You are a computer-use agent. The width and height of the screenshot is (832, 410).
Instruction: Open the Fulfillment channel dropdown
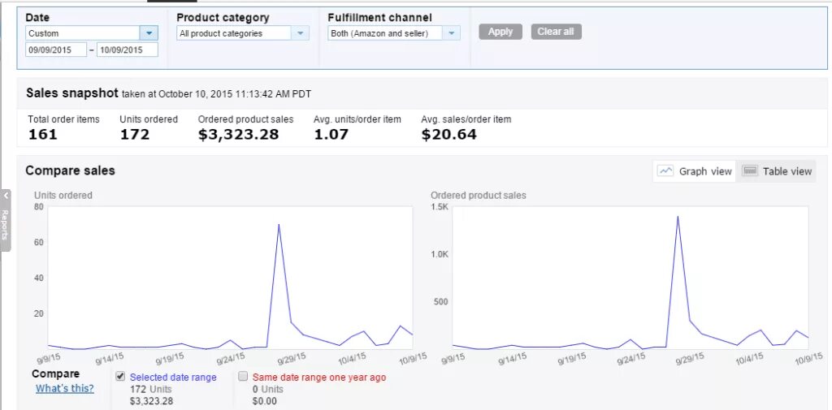(452, 33)
